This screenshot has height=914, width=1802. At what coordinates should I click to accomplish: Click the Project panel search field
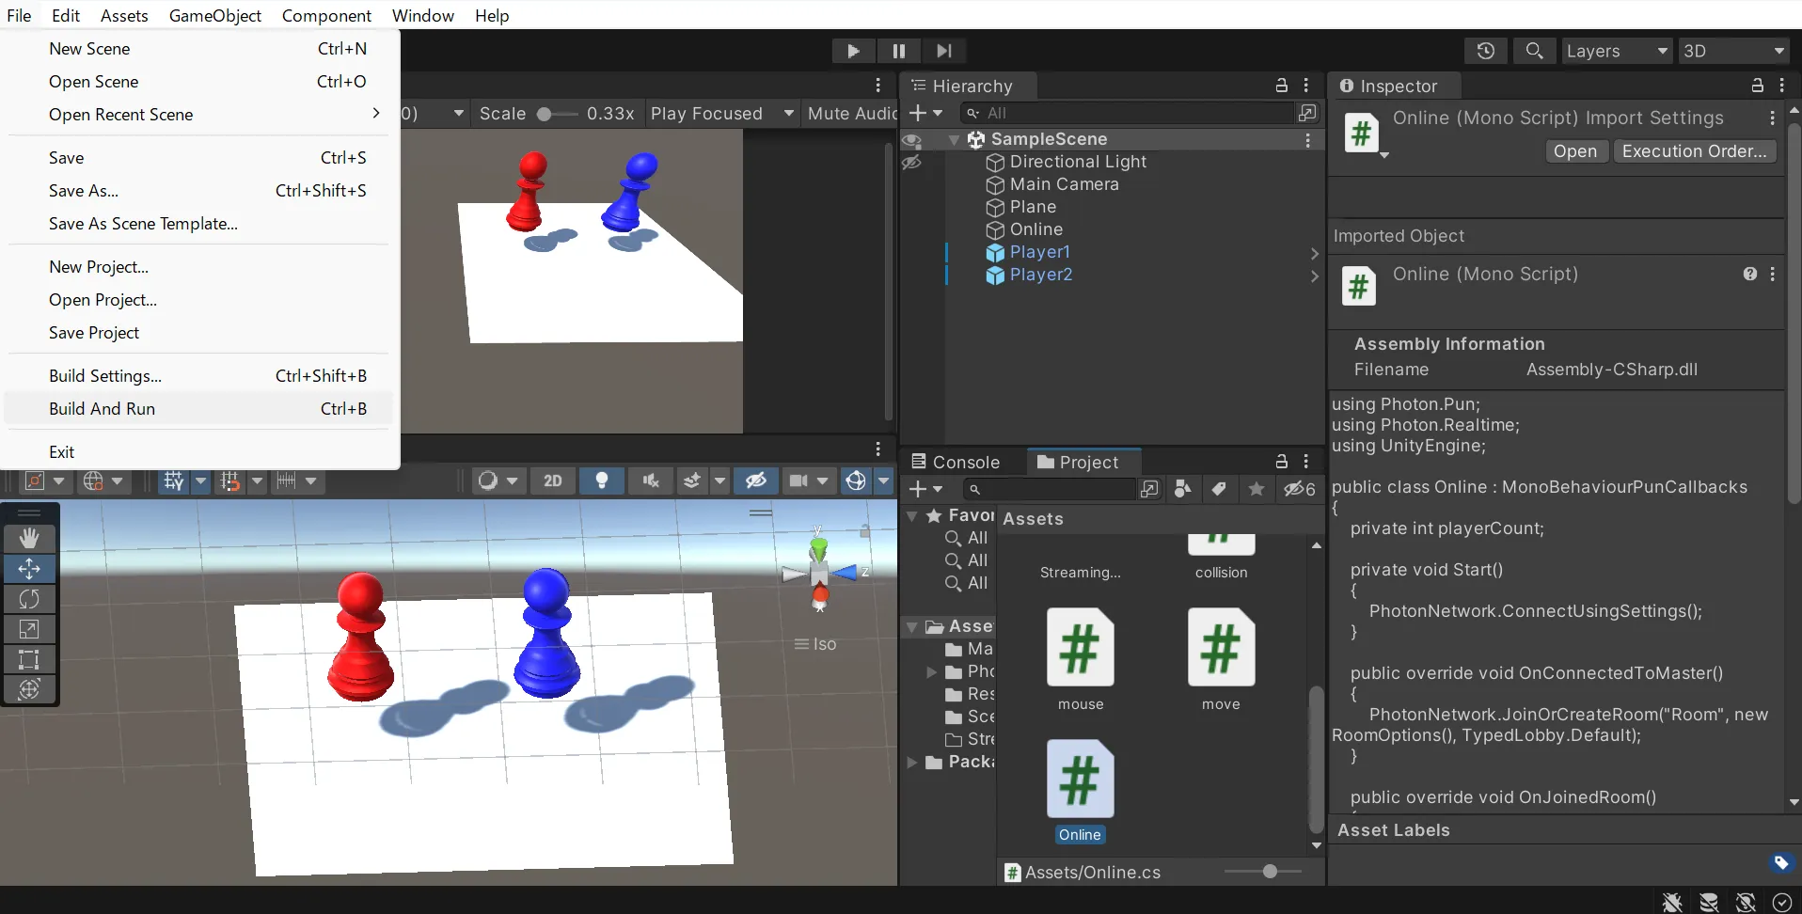click(x=1049, y=489)
